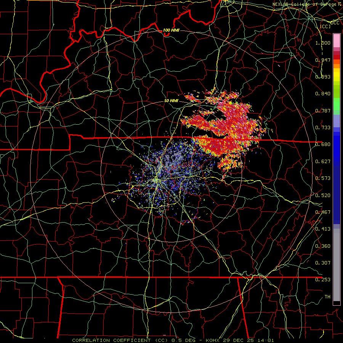Select the 0.733 legend value
Image resolution: width=343 pixels, height=343 pixels.
(323, 127)
